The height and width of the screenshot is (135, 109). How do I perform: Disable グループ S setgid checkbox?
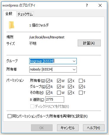click(x=81, y=87)
